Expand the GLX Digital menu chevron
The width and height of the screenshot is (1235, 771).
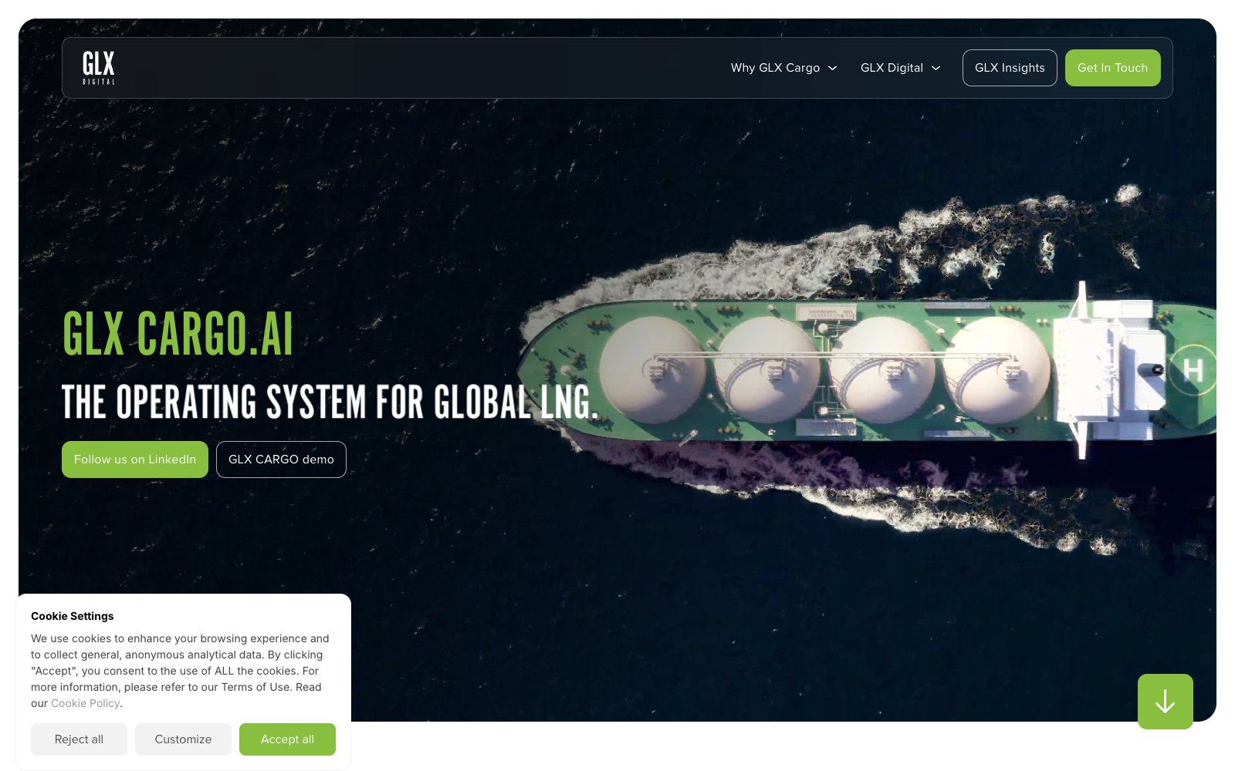click(x=936, y=68)
